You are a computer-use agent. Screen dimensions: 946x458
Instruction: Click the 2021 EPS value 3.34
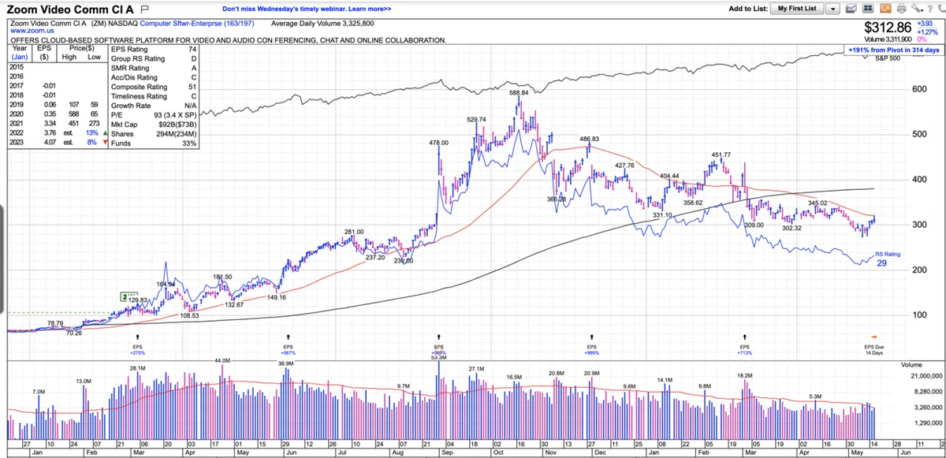pyautogui.click(x=49, y=125)
